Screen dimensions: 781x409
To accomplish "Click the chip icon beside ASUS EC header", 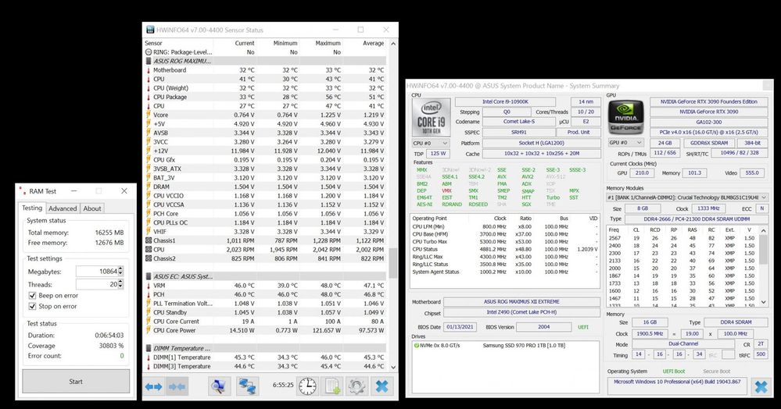I will pos(149,276).
